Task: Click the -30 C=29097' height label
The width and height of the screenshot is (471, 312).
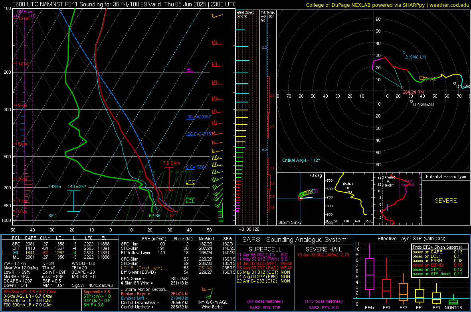Action: pos(198,117)
